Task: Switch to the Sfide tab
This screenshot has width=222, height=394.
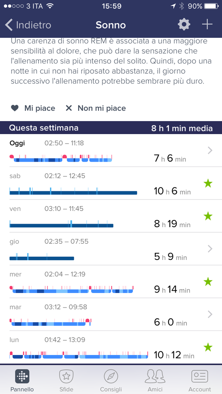Action: click(66, 380)
